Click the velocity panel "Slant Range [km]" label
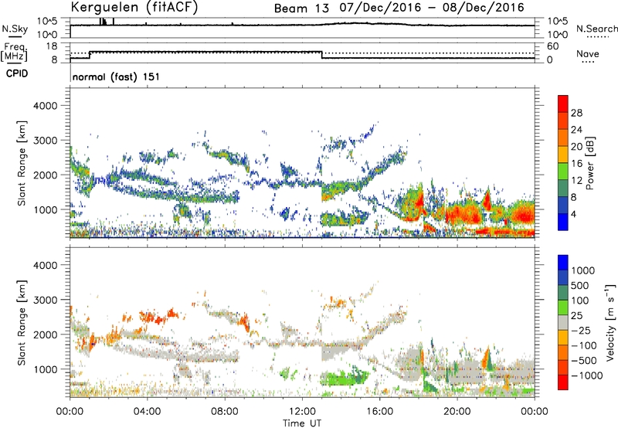618x428 pixels. tap(22, 322)
